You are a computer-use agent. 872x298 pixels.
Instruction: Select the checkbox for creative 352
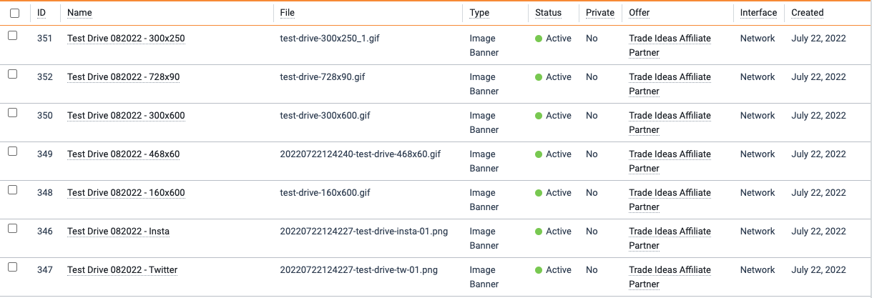point(12,74)
